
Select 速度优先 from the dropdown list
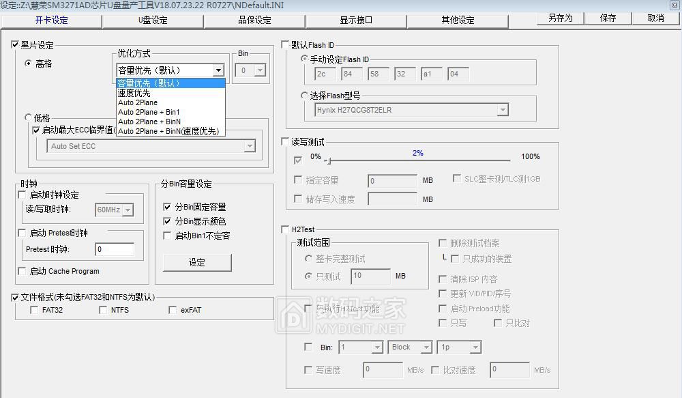[134, 93]
